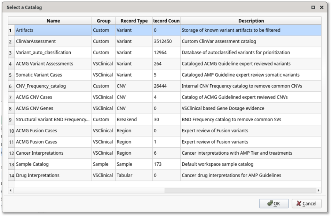The height and width of the screenshot is (217, 332).
Task: Sort by the Name column header
Action: (x=53, y=21)
